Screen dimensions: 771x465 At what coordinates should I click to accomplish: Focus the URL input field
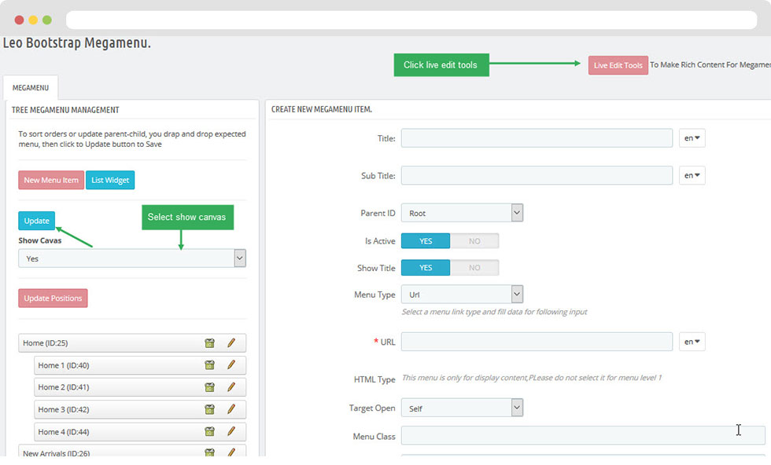pos(537,342)
